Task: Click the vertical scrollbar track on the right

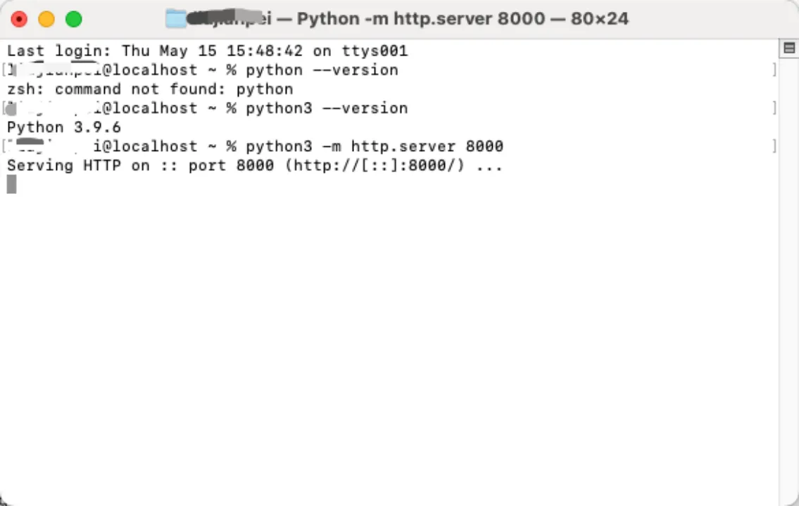Action: pos(789,280)
